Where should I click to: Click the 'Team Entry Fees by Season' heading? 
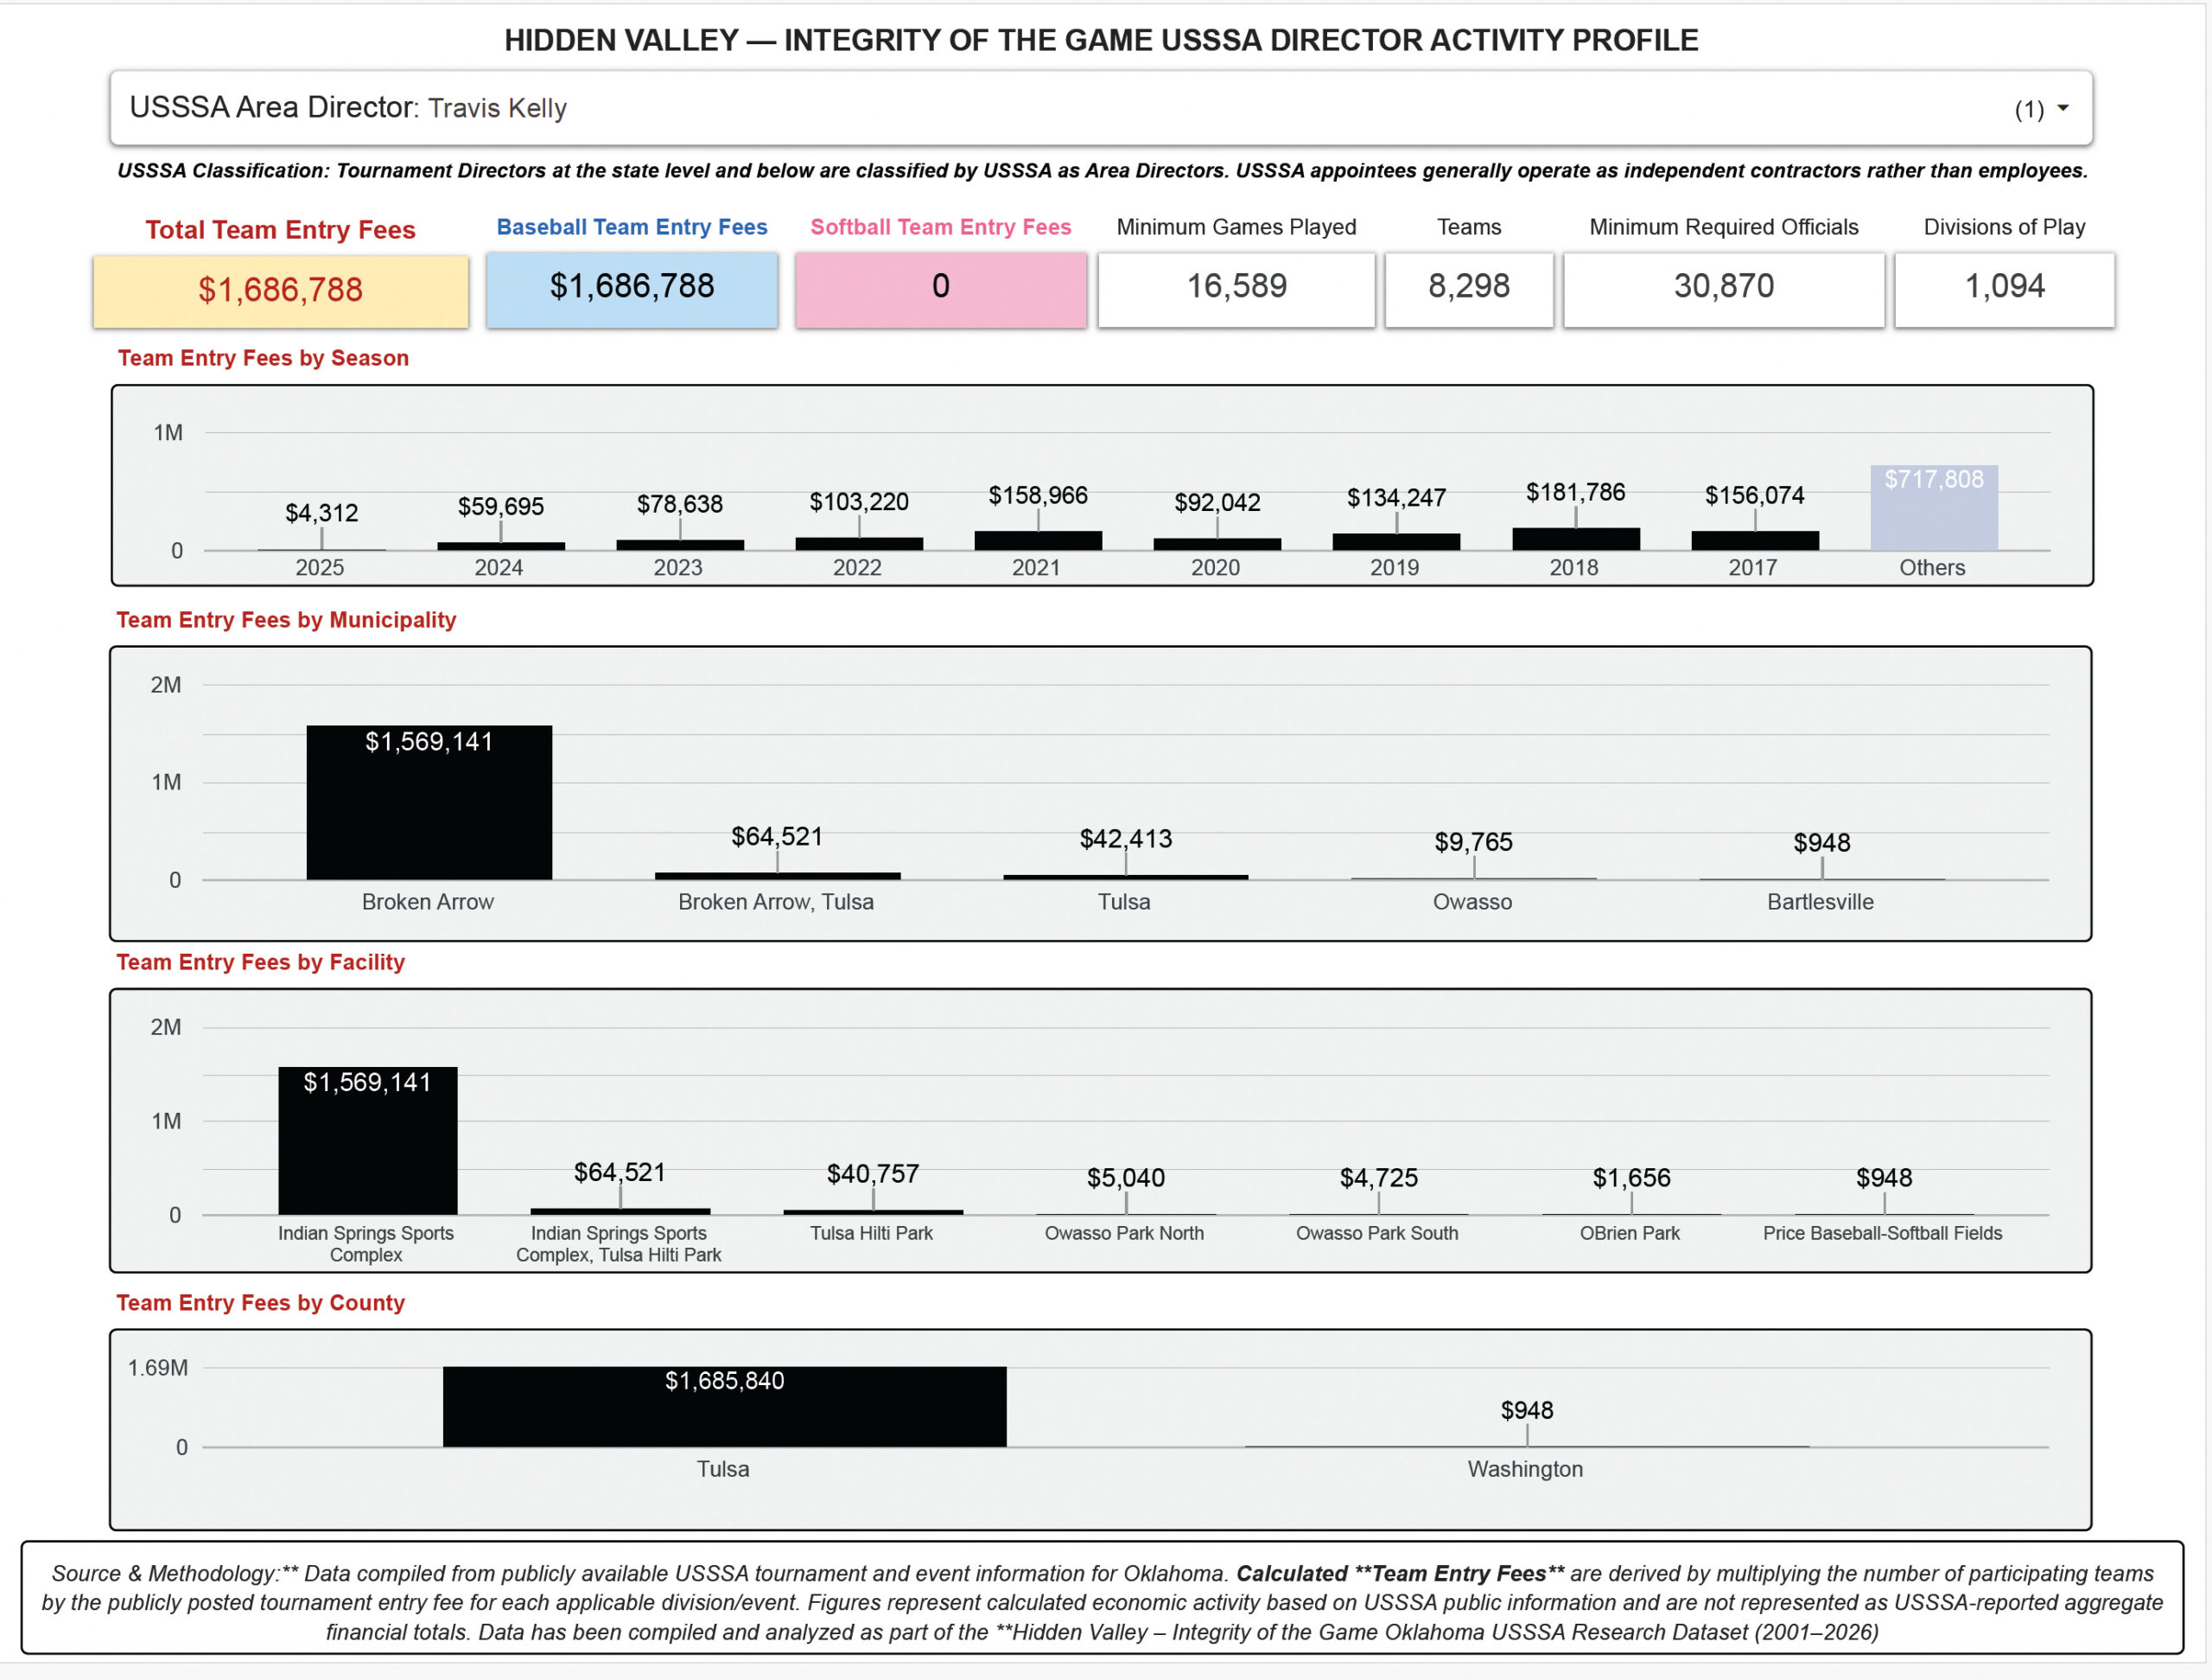(263, 358)
